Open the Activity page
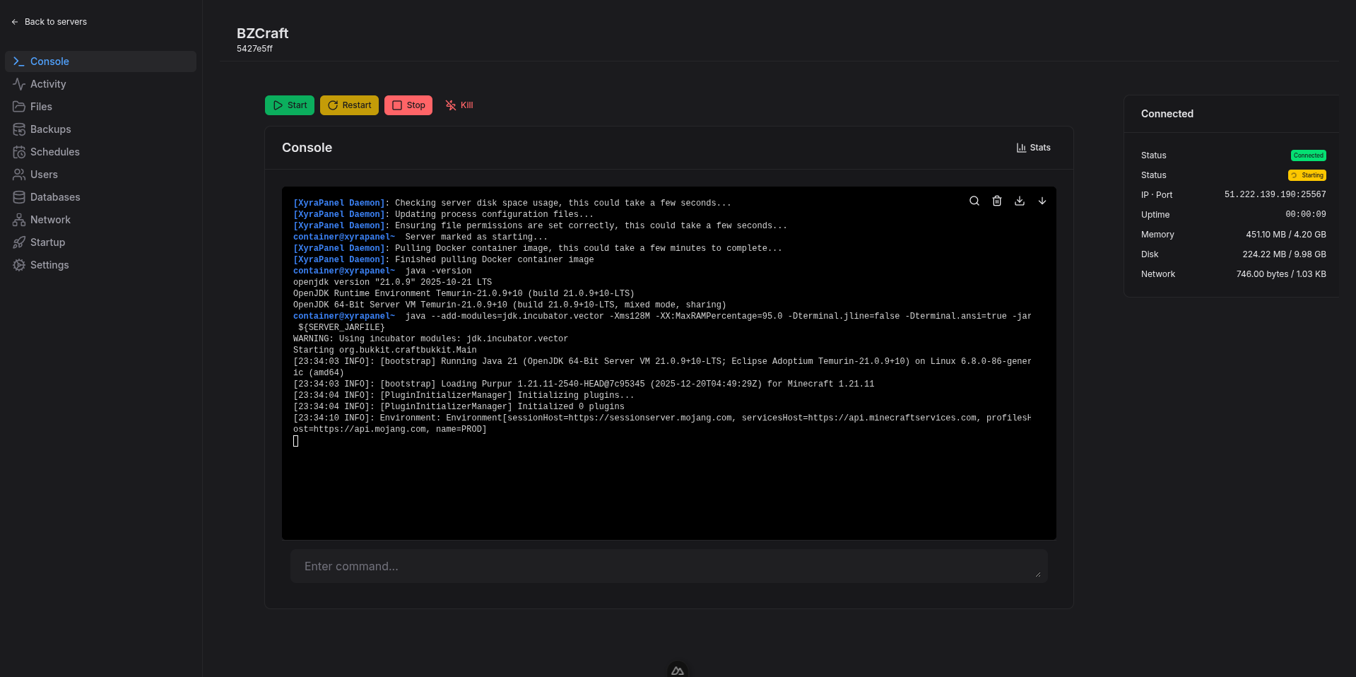The width and height of the screenshot is (1356, 677). (18, 83)
